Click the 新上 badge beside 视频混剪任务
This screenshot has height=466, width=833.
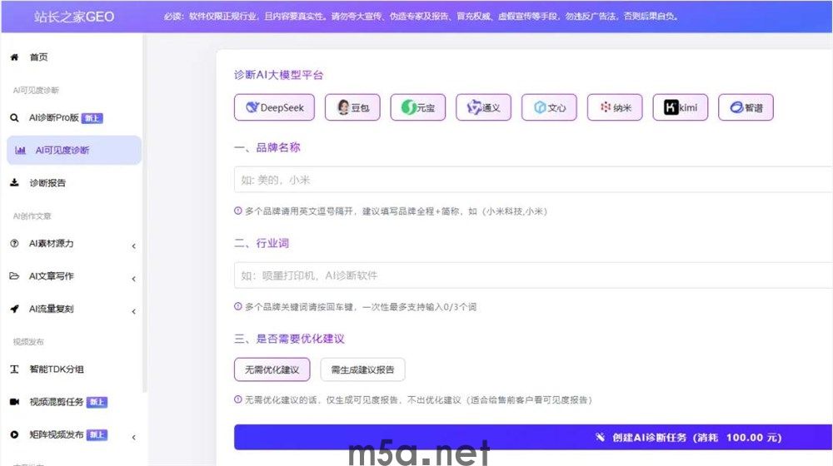coord(97,402)
